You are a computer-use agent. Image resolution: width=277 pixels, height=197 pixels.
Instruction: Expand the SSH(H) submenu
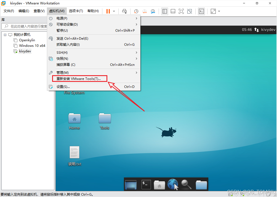tap(94, 53)
